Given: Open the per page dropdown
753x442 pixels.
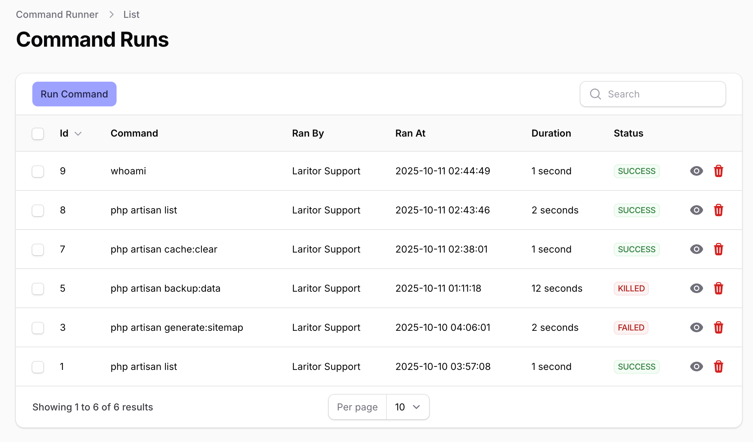Looking at the screenshot, I should pyautogui.click(x=408, y=407).
